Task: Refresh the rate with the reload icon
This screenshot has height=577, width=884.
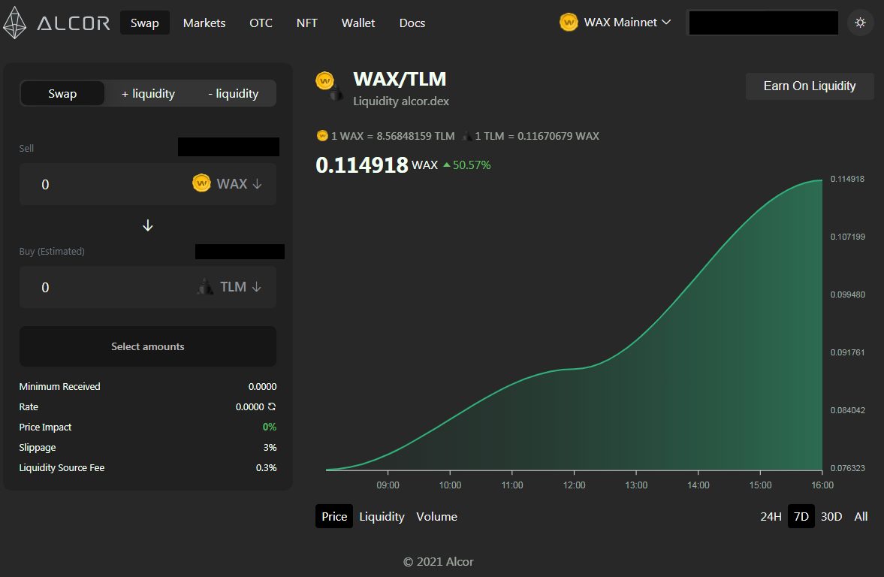Action: (x=272, y=406)
